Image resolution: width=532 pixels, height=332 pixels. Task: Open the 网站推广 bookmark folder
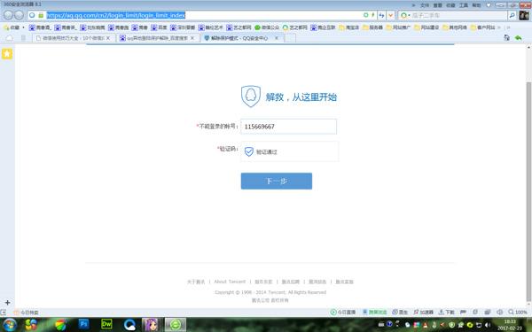(x=398, y=27)
